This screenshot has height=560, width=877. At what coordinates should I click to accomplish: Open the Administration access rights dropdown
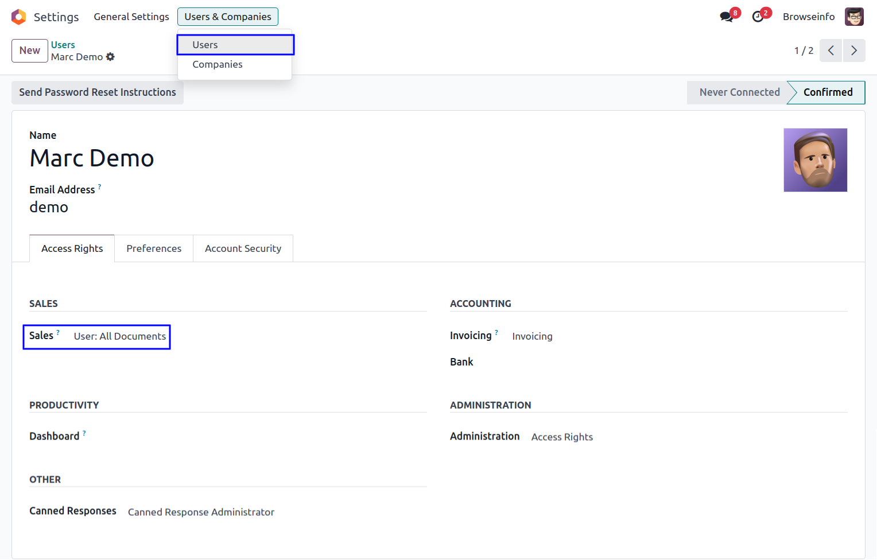pyautogui.click(x=562, y=437)
